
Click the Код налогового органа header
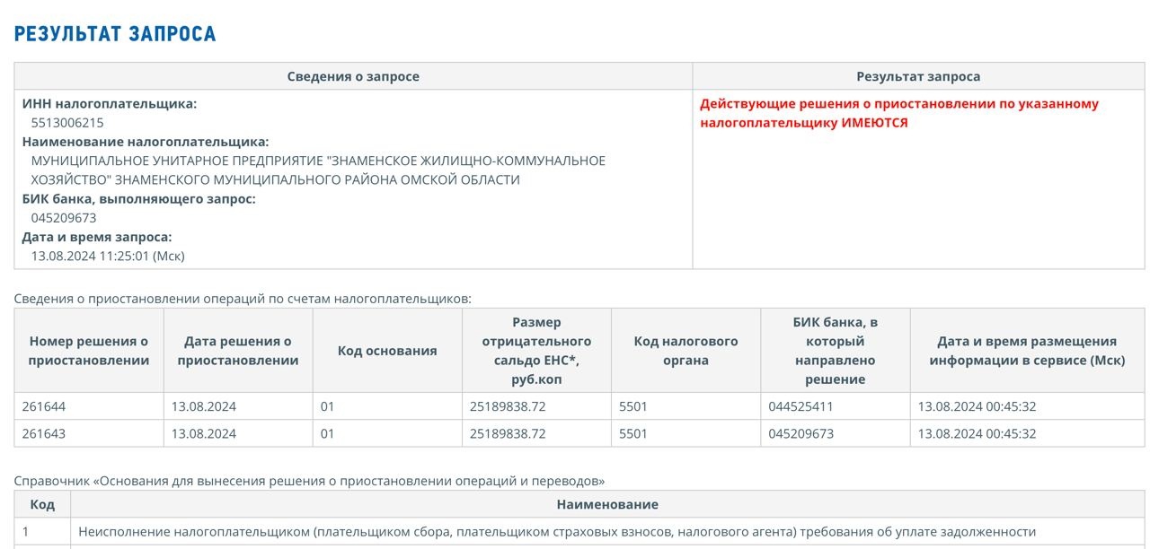coord(686,351)
